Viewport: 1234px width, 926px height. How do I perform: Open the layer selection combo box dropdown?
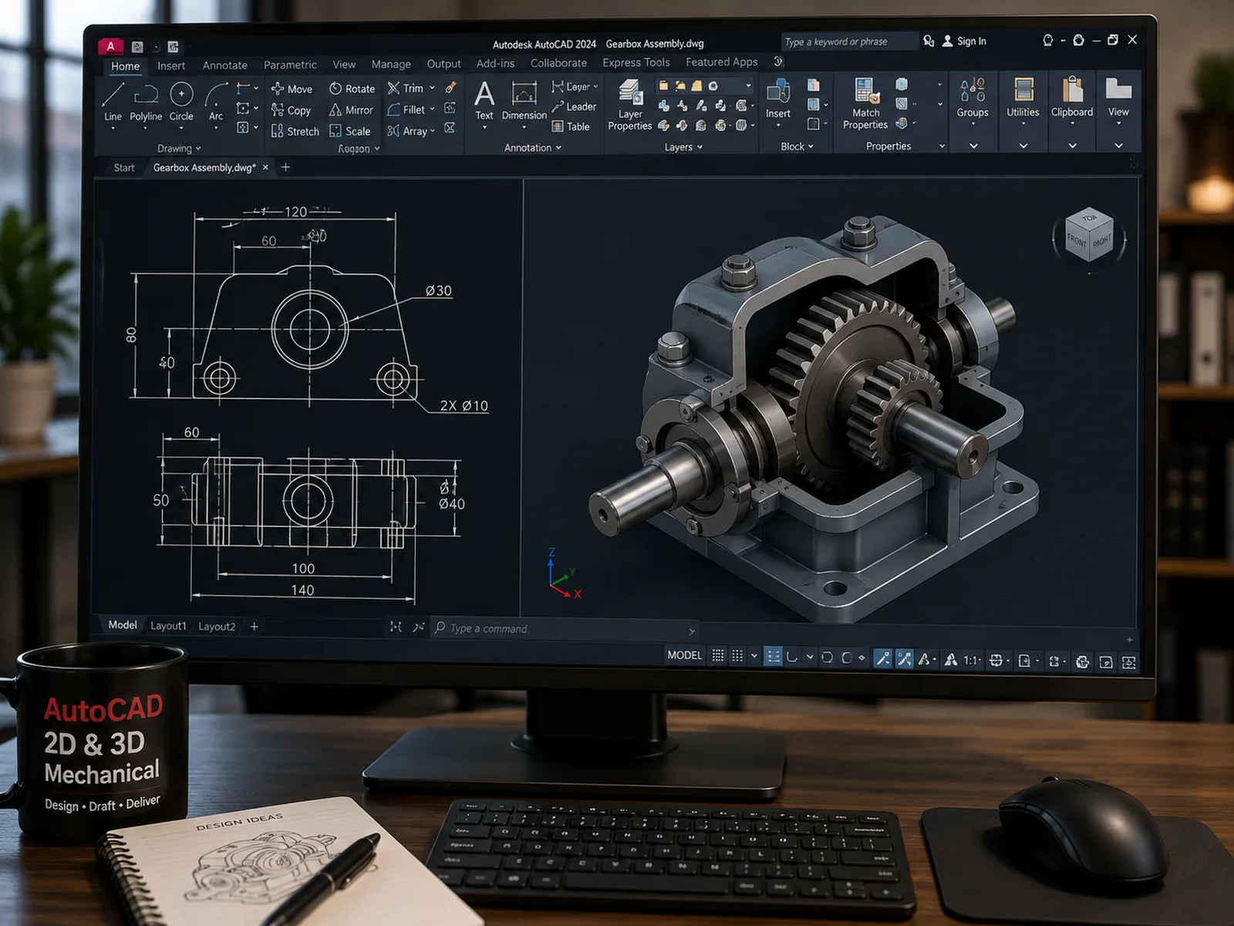point(748,86)
